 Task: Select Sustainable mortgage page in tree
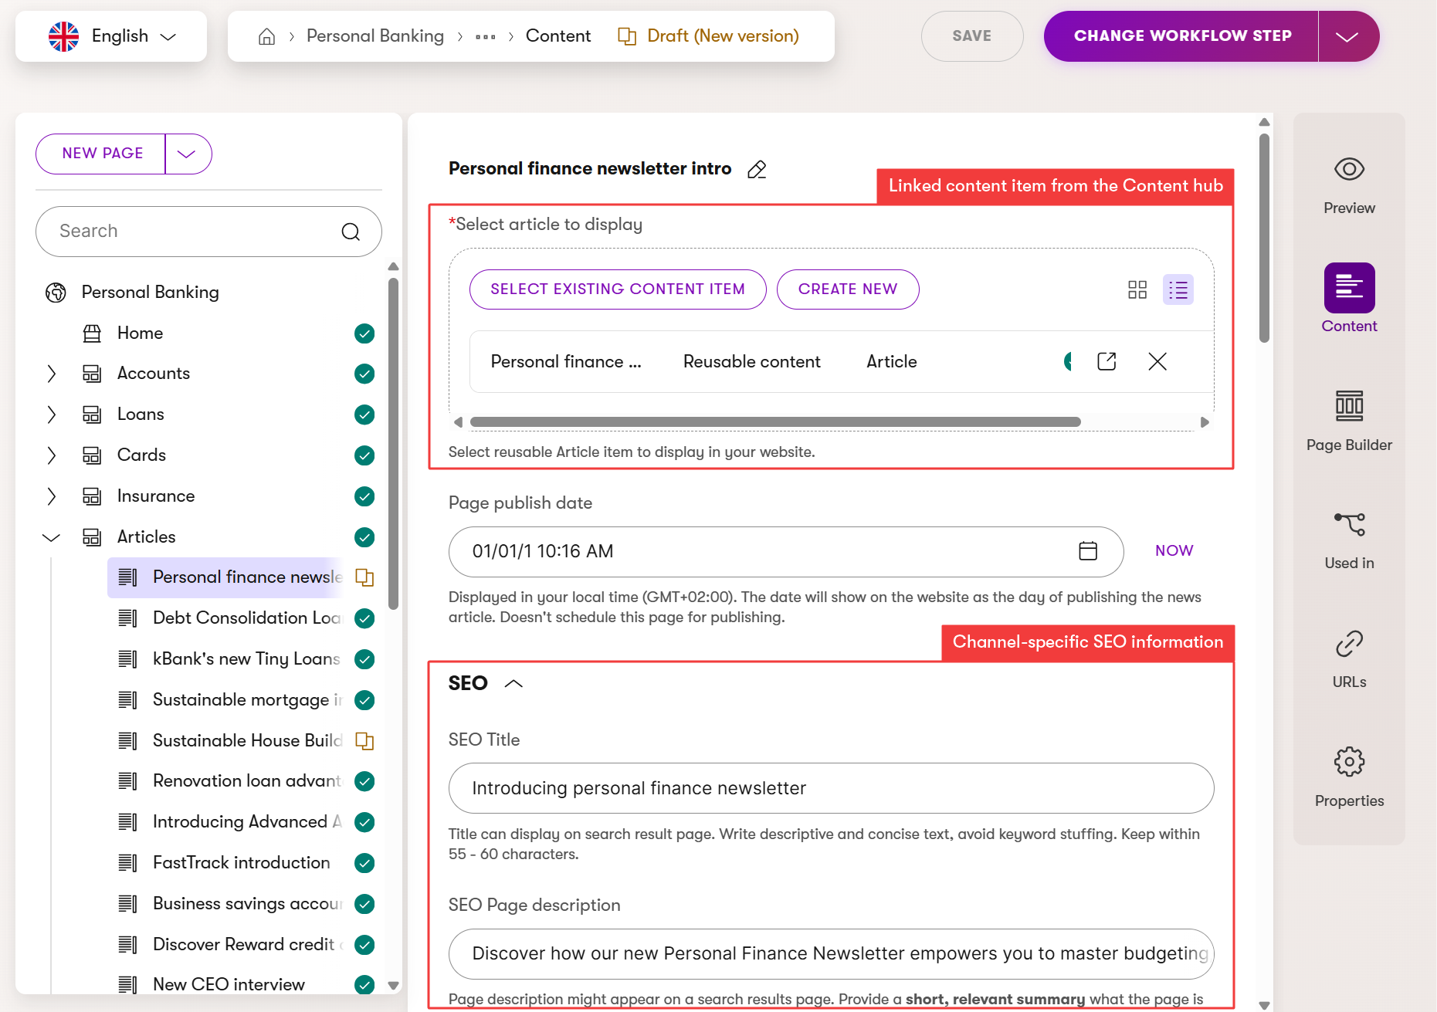pyautogui.click(x=246, y=700)
